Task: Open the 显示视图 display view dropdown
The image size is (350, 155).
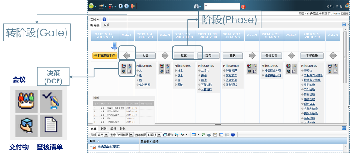Action: (x=154, y=135)
